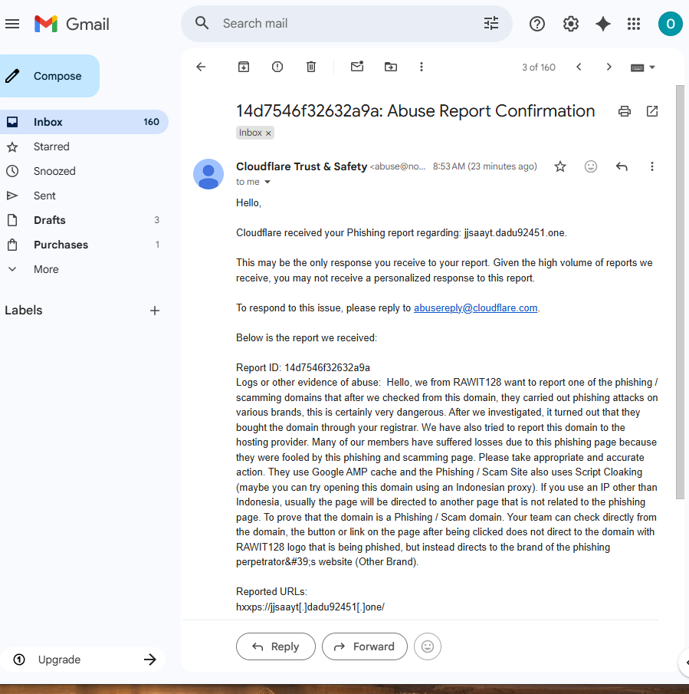Open Settings gear icon
The width and height of the screenshot is (689, 694).
pos(570,24)
